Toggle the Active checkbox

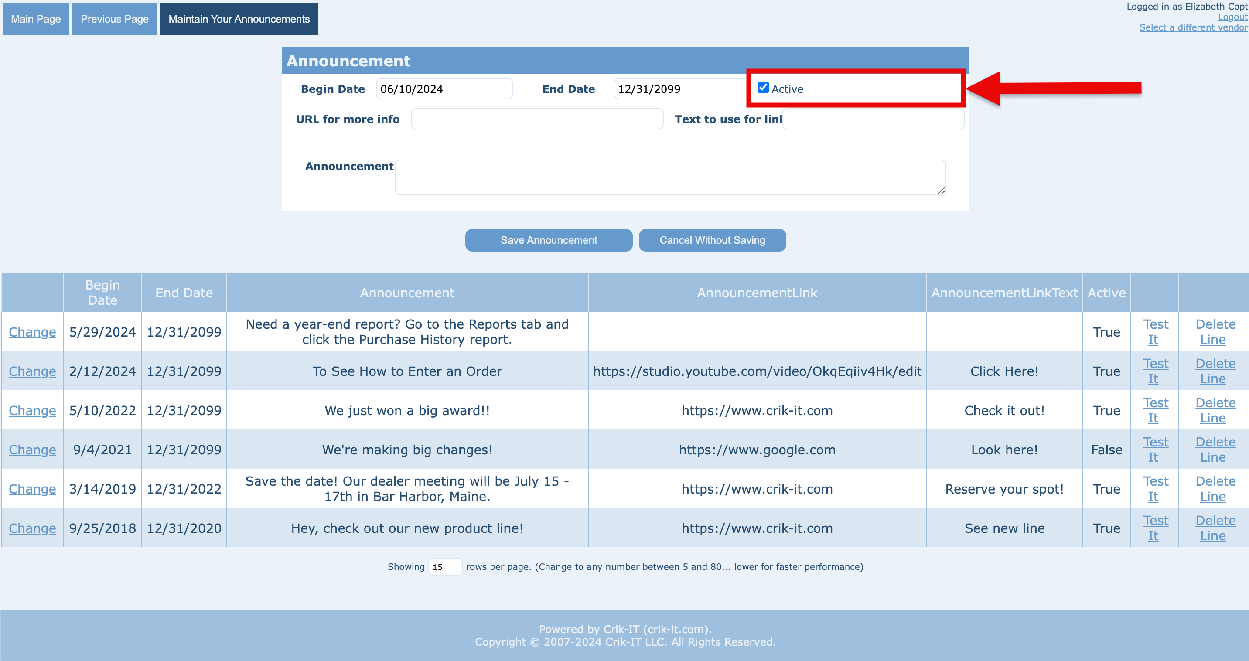coord(763,88)
